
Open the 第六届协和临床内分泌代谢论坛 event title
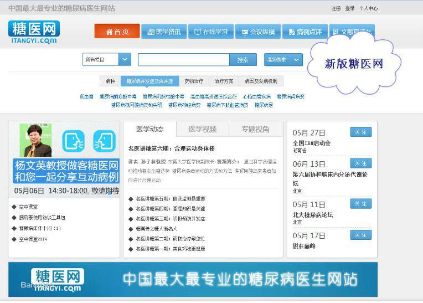(330, 178)
